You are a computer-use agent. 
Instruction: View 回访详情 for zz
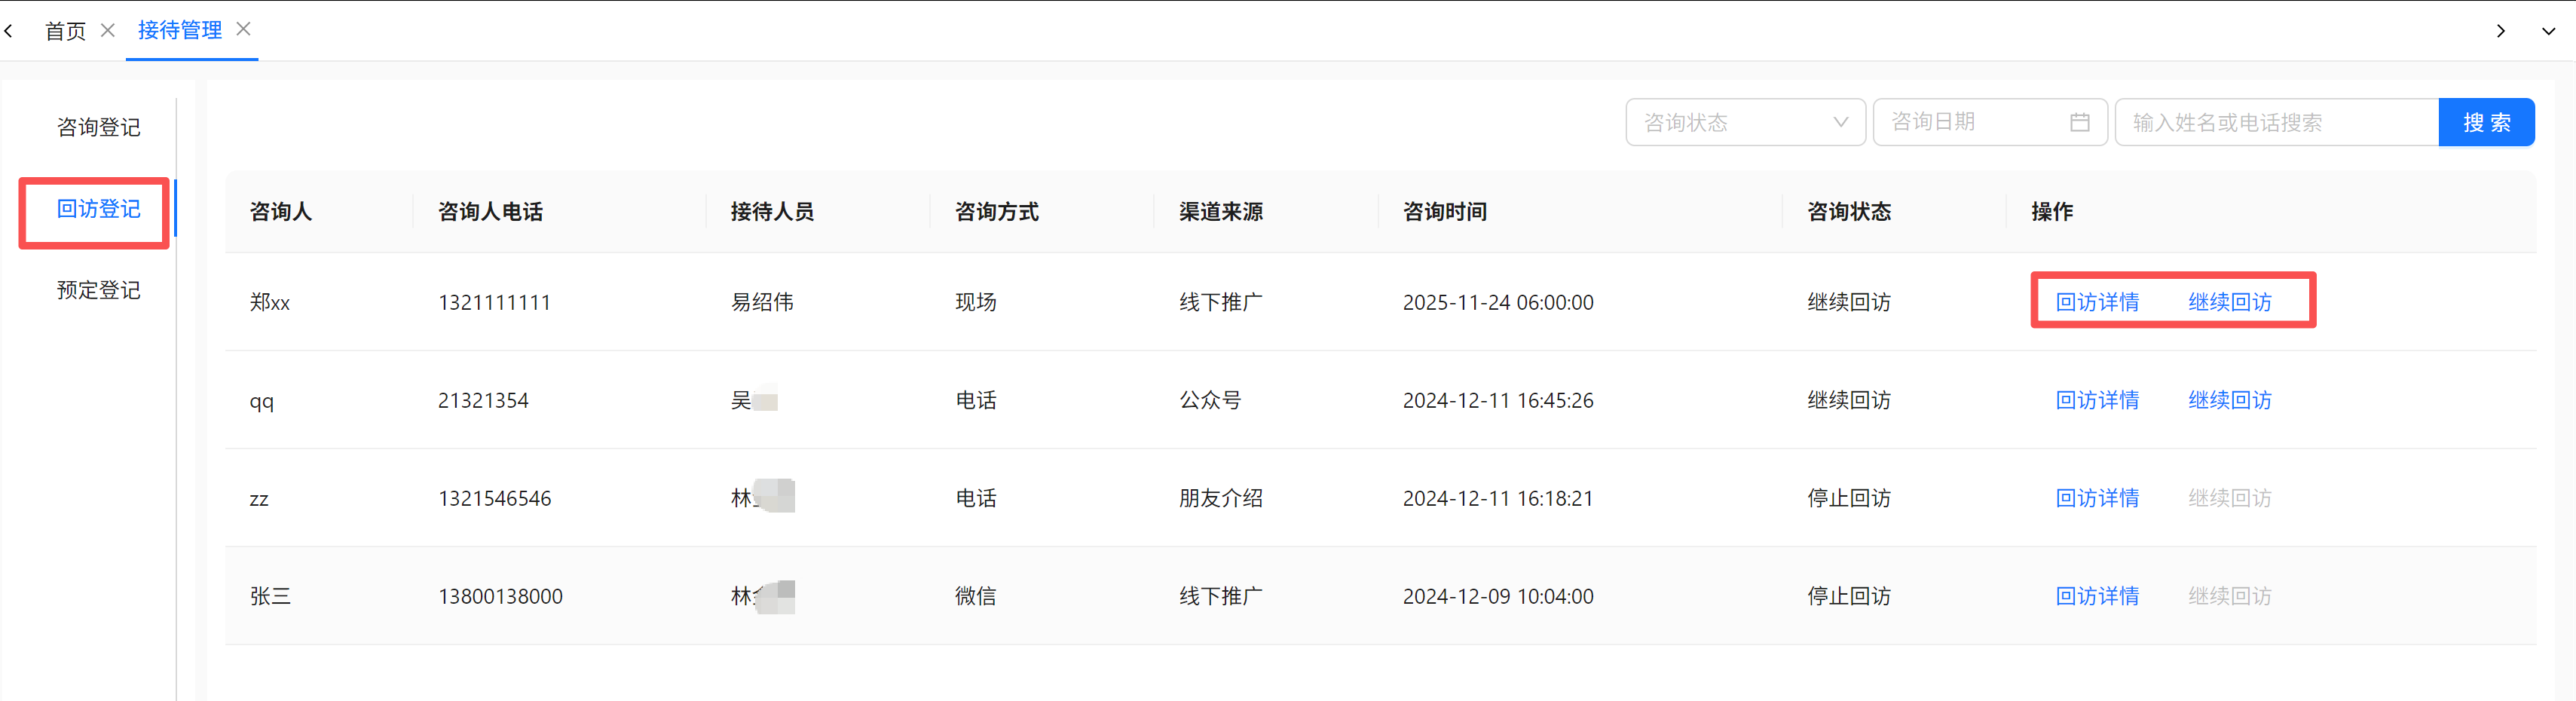click(x=2096, y=498)
